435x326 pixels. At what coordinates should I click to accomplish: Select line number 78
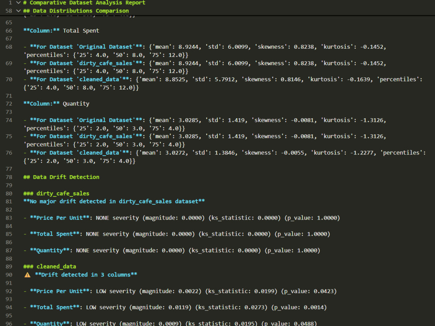[9, 177]
